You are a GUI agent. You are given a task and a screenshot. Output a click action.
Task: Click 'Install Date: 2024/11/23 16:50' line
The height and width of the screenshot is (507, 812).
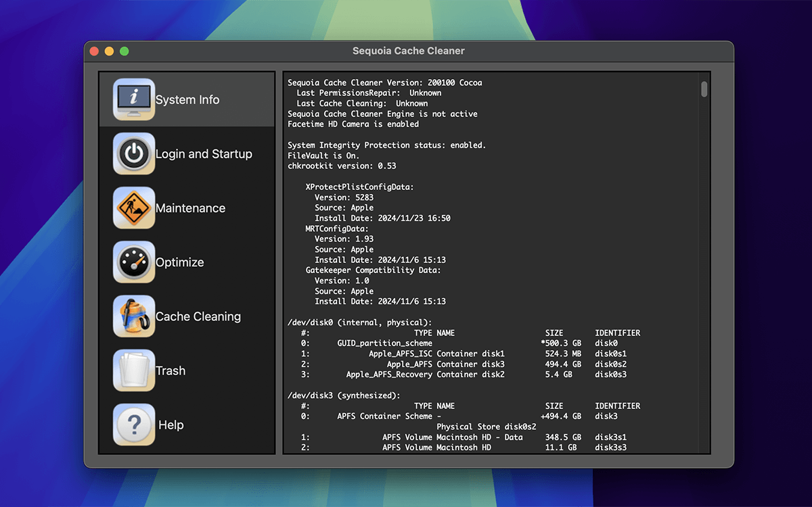tap(382, 218)
